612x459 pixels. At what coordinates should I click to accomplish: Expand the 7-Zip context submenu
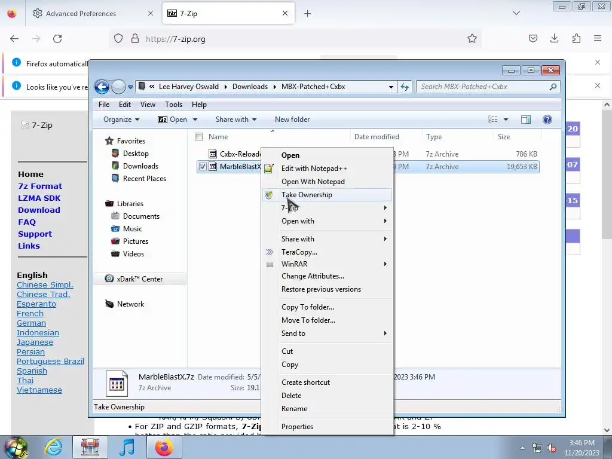(327, 207)
